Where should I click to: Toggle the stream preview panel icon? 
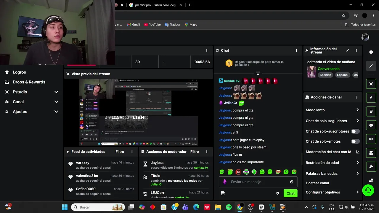coord(371,84)
